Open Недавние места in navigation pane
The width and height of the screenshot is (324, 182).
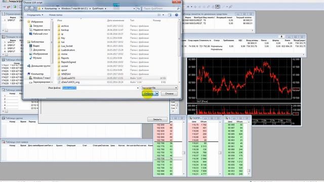[42, 30]
